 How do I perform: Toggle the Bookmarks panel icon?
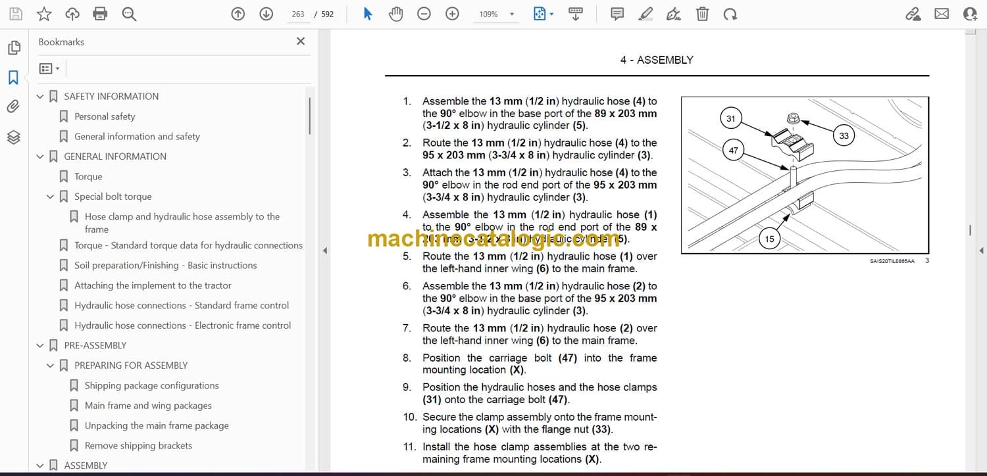14,78
